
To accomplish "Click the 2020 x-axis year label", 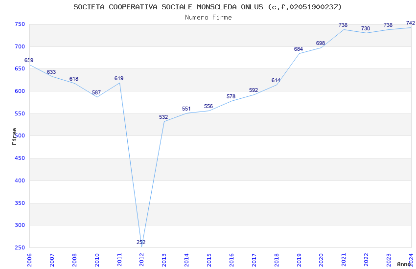I will pyautogui.click(x=321, y=260).
